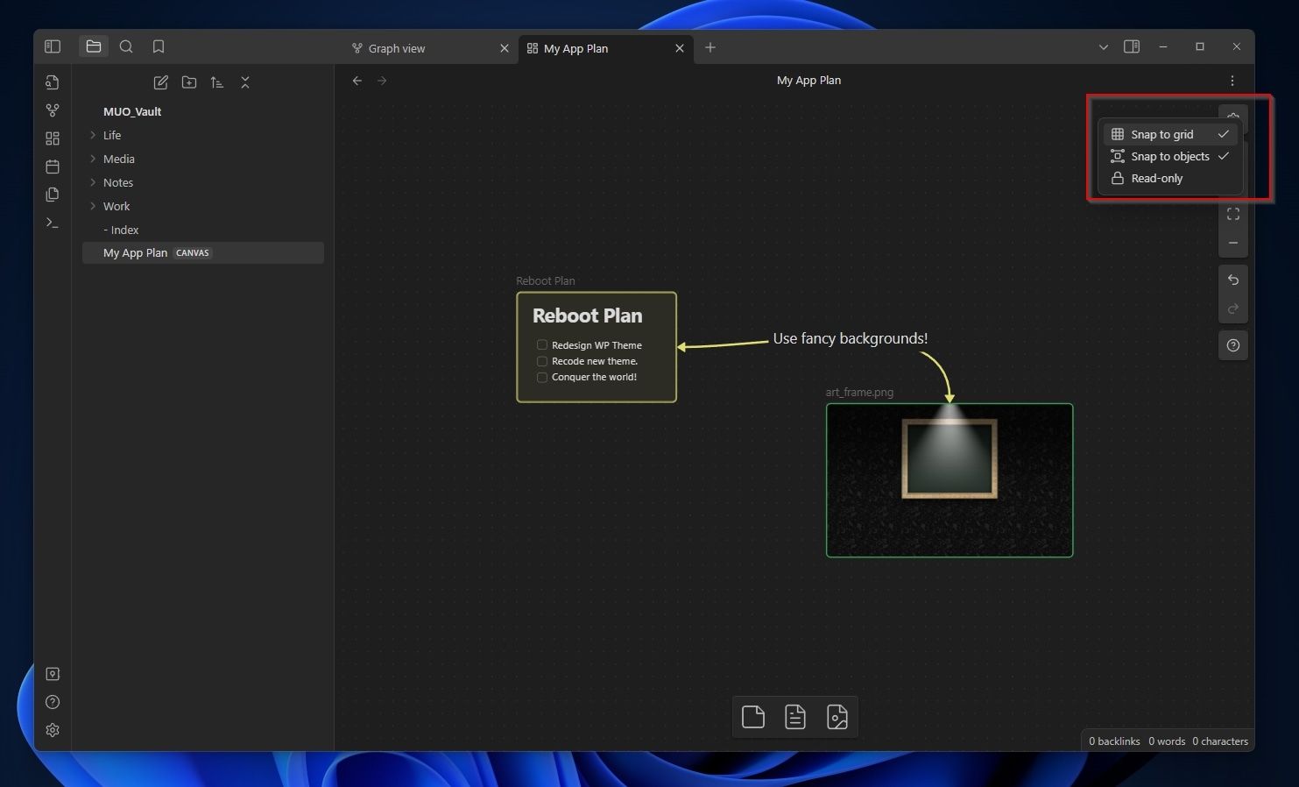1299x787 pixels.
Task: Add a card from the canvas toolbar
Action: click(753, 717)
